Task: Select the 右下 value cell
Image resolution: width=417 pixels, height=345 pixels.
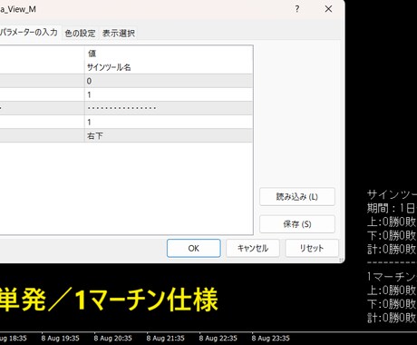Action: click(x=169, y=135)
